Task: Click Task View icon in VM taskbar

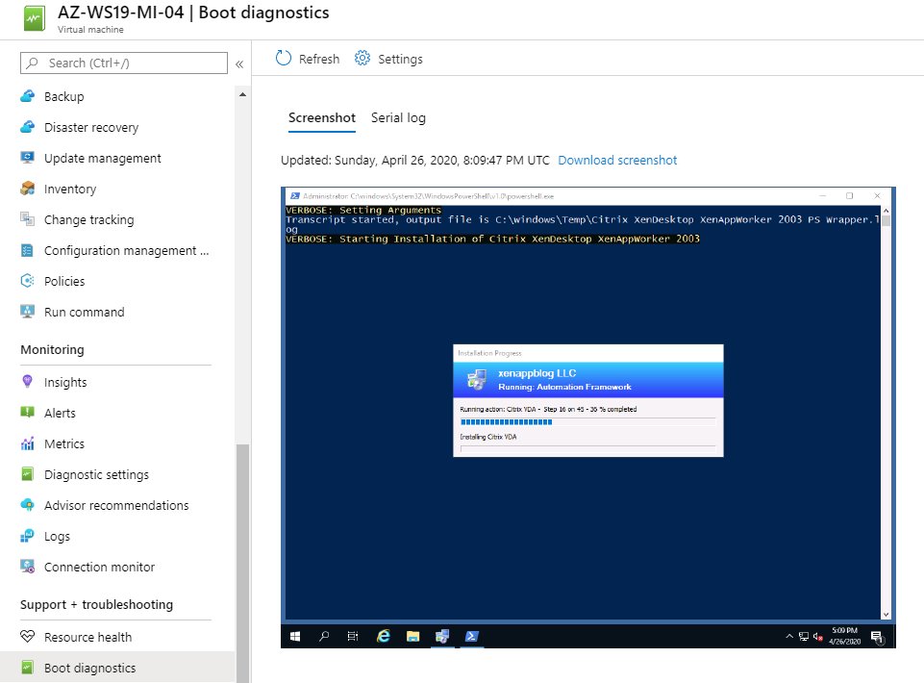Action: 353,637
